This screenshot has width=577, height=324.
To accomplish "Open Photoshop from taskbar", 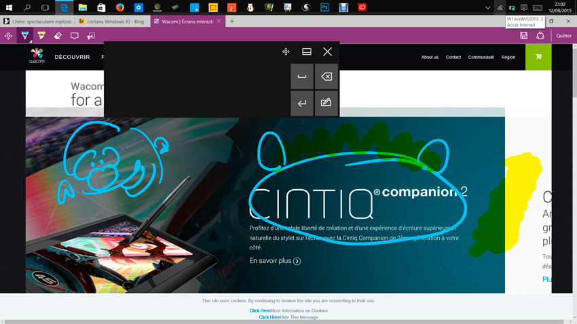I will pos(325,7).
